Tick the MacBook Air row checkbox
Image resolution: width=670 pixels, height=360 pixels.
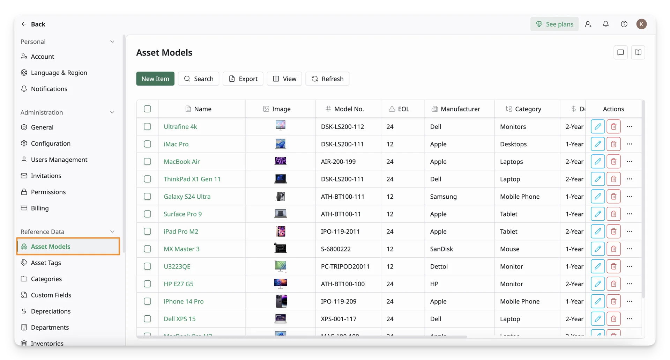[147, 161]
